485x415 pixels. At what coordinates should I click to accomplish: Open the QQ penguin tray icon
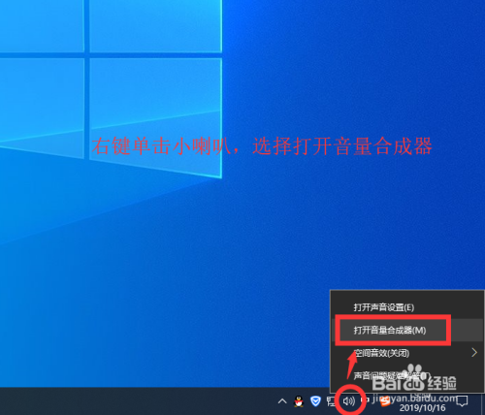[299, 401]
